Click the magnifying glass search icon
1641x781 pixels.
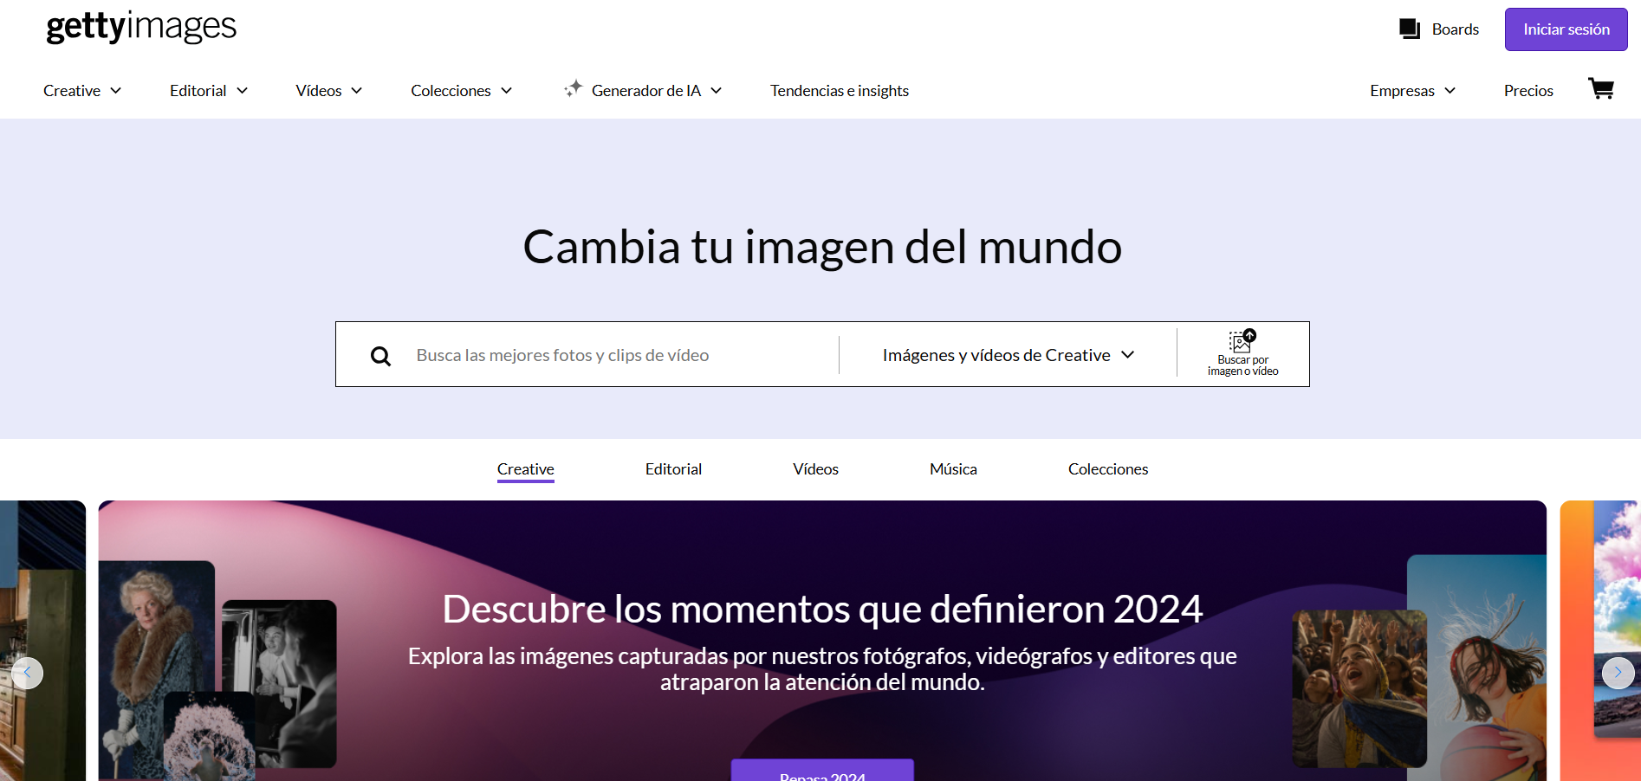[x=380, y=356]
